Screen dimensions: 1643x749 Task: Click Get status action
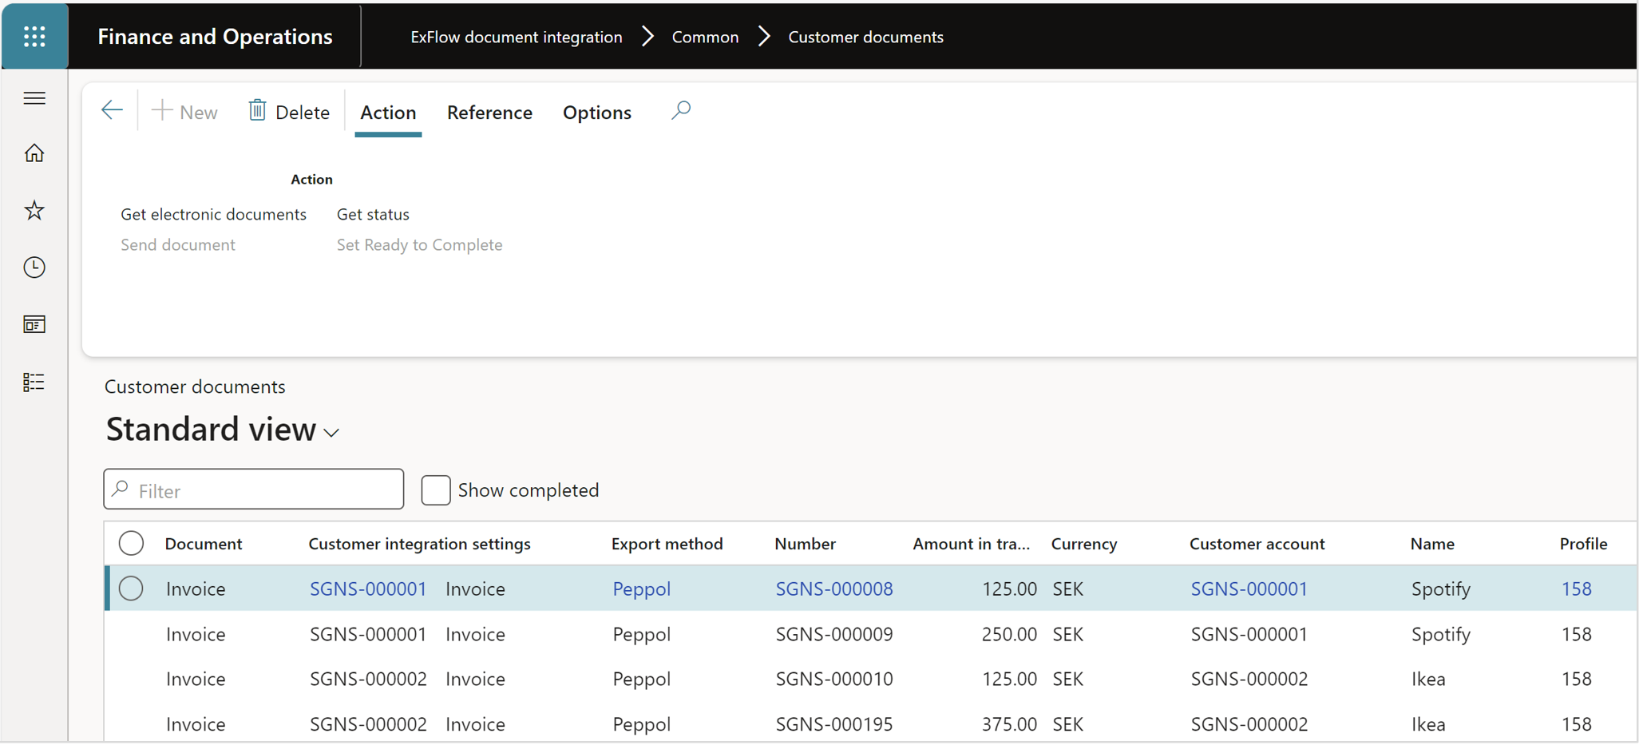(373, 214)
